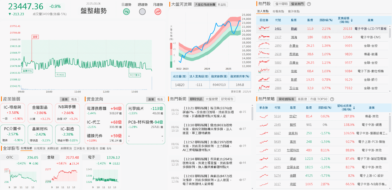Select 營收創新高 strategy tab

[286, 99]
